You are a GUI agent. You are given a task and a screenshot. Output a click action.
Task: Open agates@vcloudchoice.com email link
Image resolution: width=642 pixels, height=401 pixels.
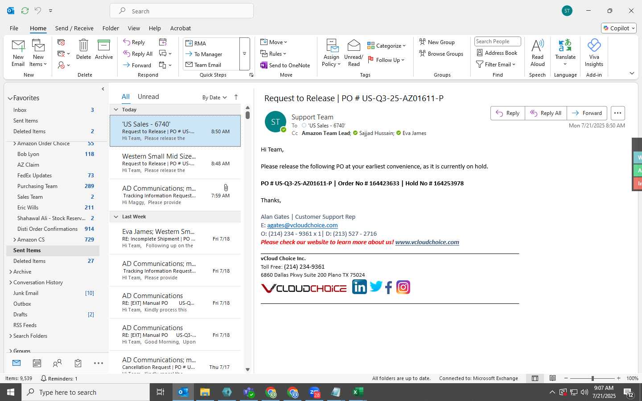302,225
